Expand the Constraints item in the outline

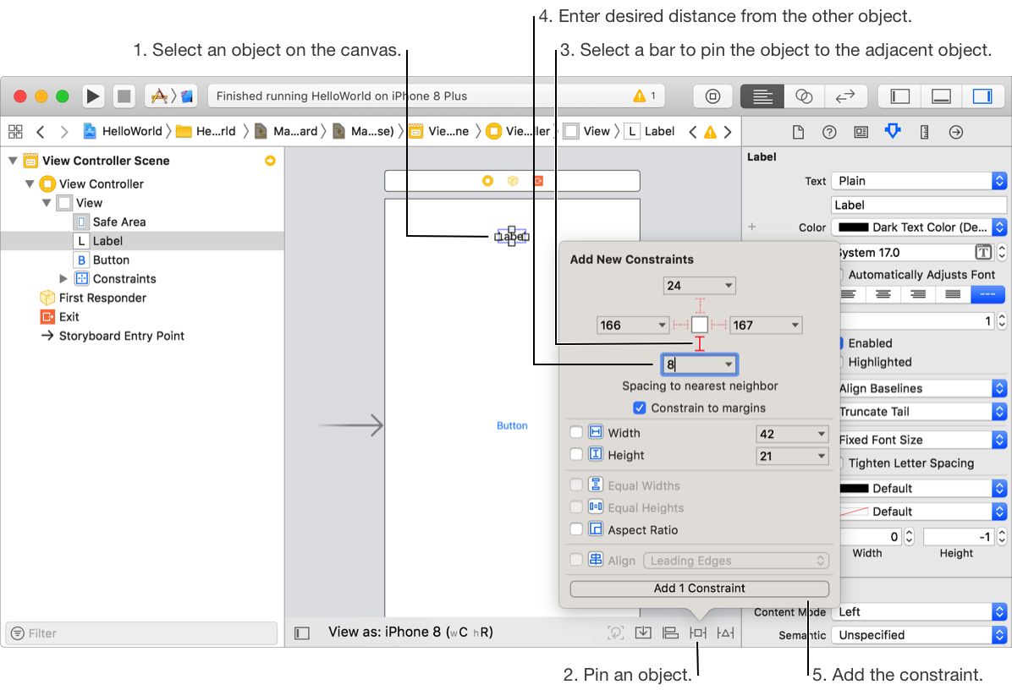click(63, 278)
